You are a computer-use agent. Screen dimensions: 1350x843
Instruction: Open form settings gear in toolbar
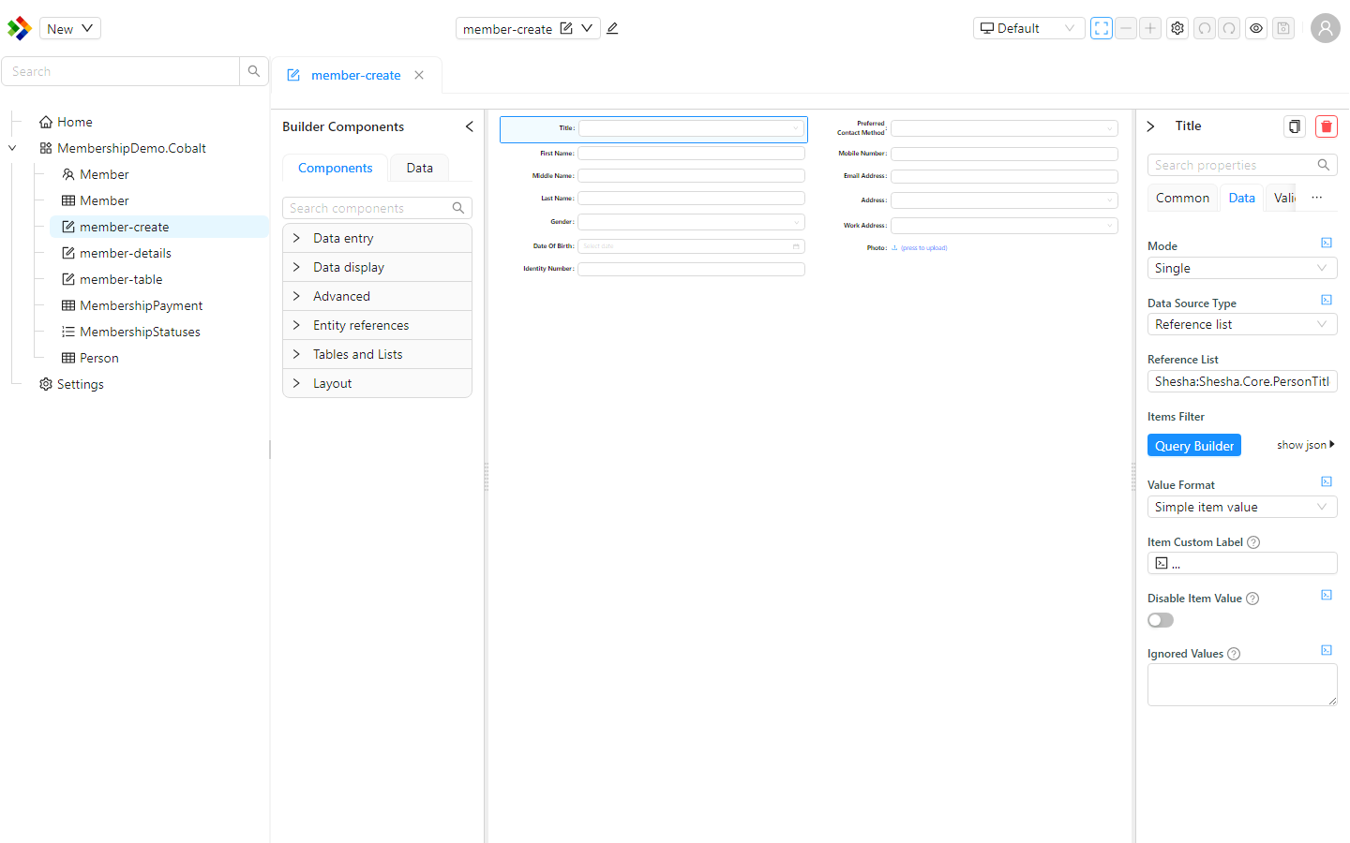coord(1177,28)
